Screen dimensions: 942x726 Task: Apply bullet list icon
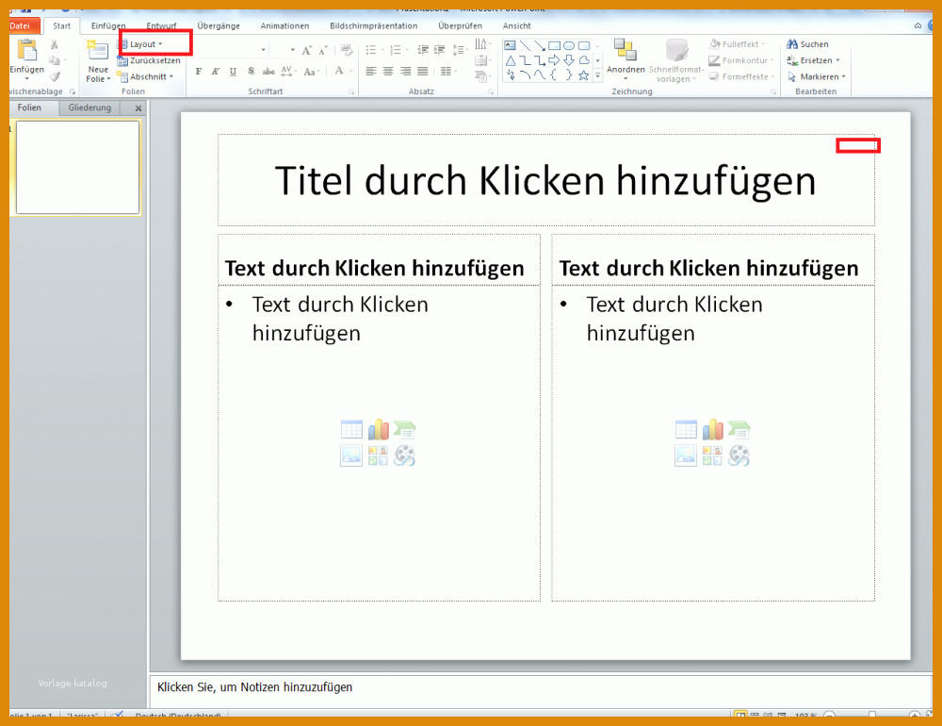371,51
